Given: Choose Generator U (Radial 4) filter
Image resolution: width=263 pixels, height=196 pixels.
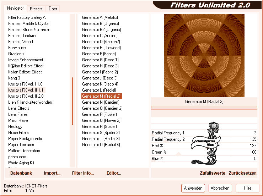Looking at the screenshot, I should point(101,145).
